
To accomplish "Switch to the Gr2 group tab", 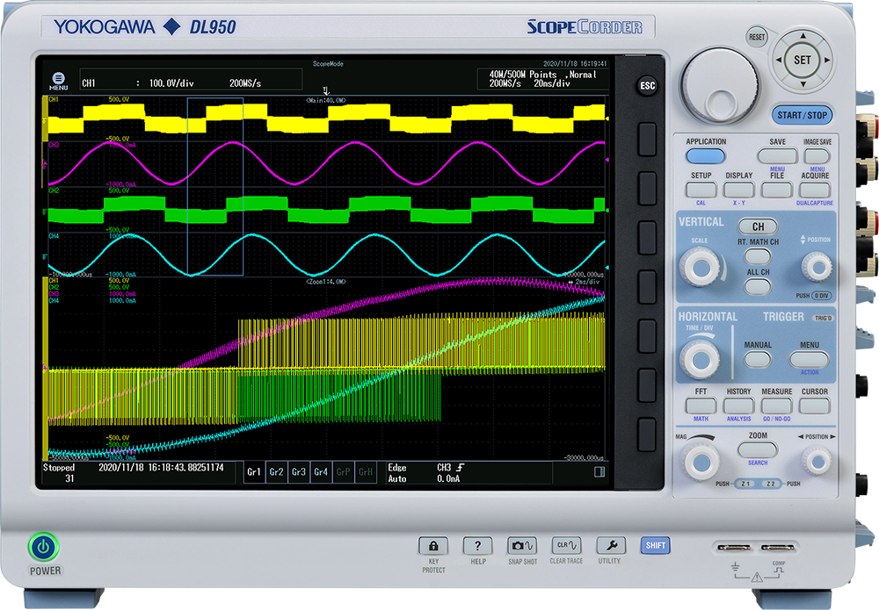I will coord(276,471).
